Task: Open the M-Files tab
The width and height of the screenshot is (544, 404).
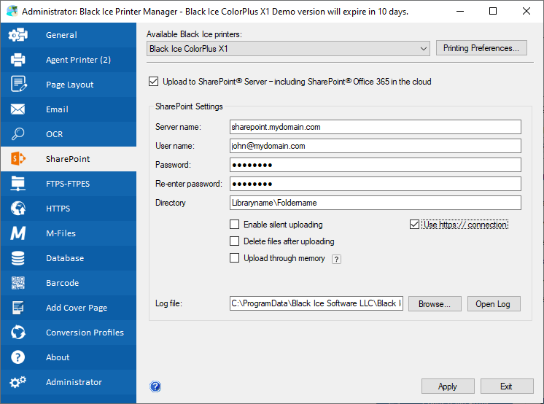Action: [69, 233]
